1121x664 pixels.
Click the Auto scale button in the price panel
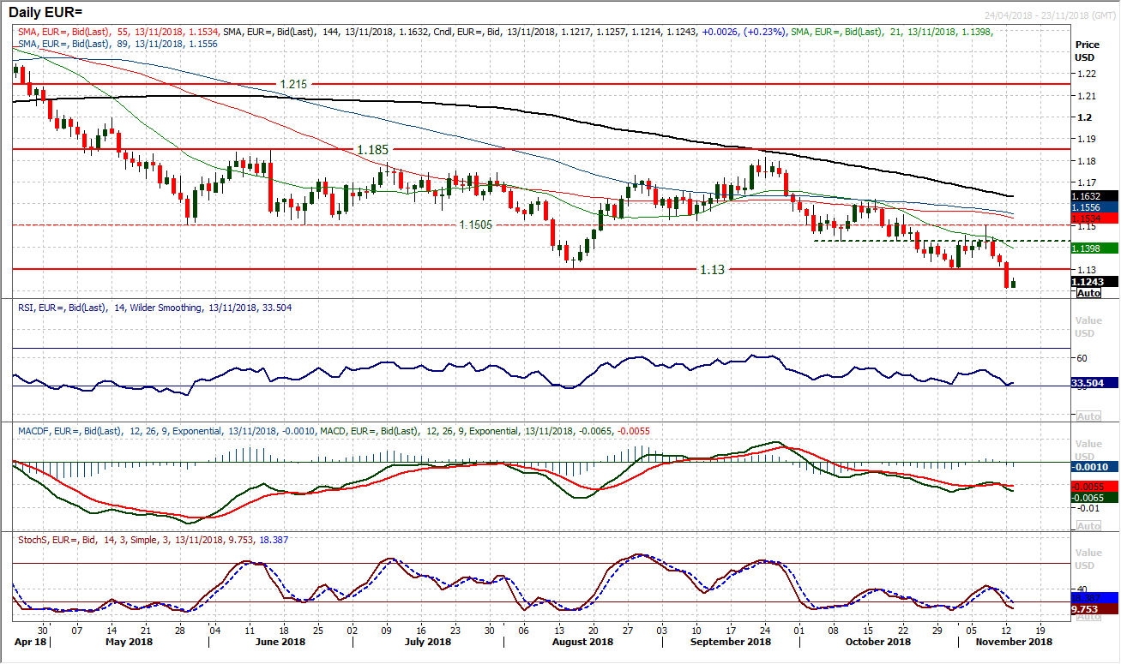click(1088, 293)
